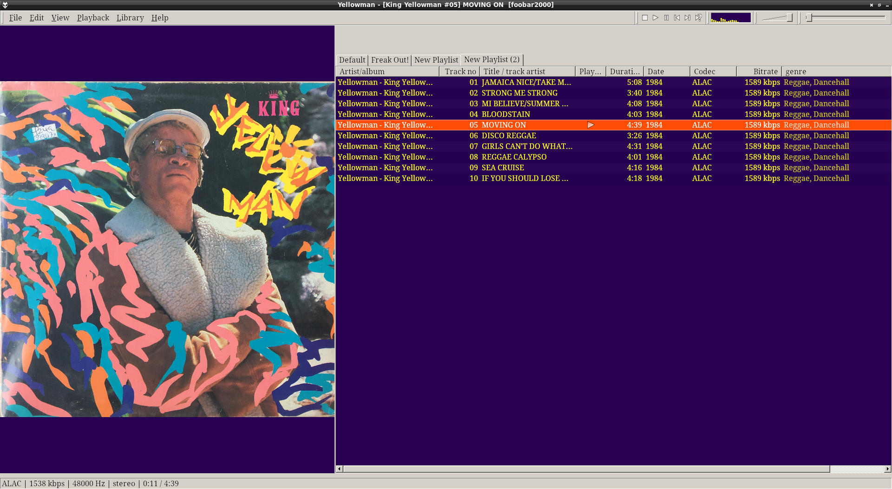Switch to the Freak Out! playlist tab

pos(390,60)
